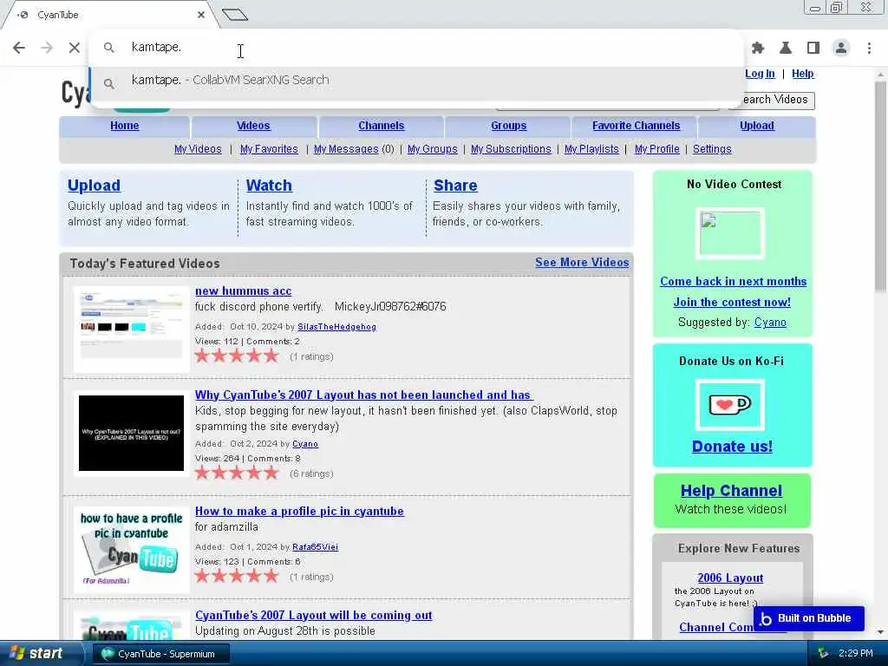Click the Help link at top
Viewport: 888px width, 666px height.
pyautogui.click(x=802, y=74)
